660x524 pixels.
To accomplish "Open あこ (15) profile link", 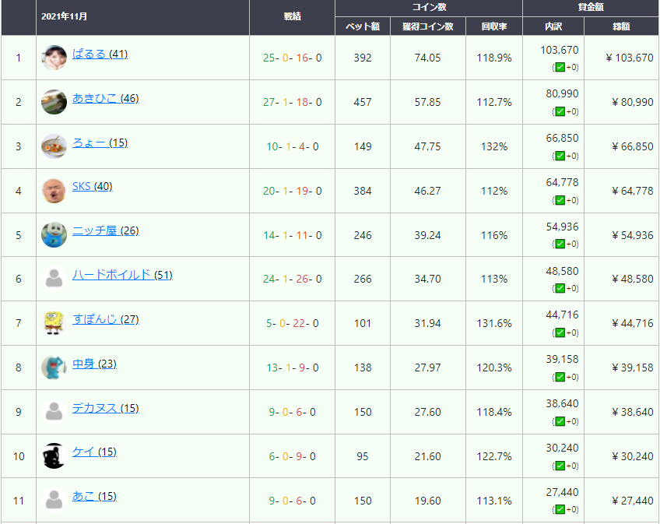I will coord(94,496).
